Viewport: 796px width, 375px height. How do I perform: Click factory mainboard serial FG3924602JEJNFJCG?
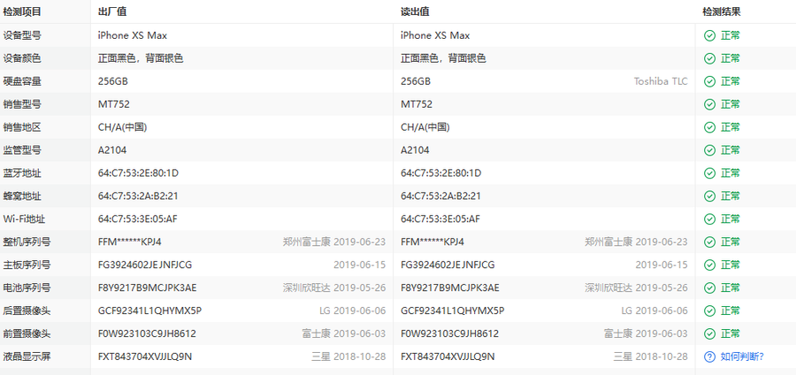145,264
